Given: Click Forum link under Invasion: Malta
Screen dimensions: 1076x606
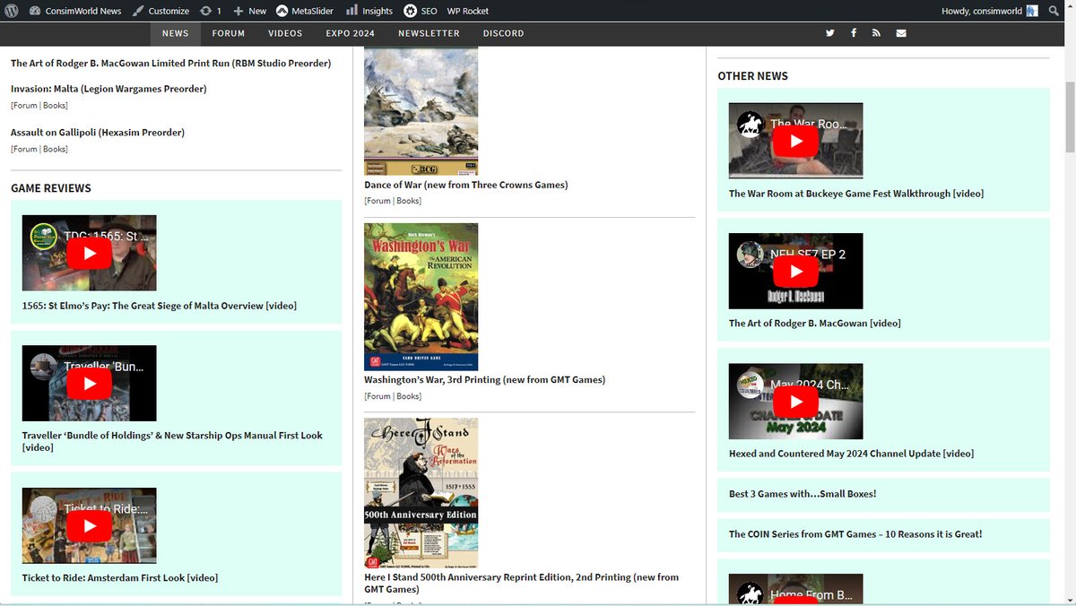Looking at the screenshot, I should 25,105.
